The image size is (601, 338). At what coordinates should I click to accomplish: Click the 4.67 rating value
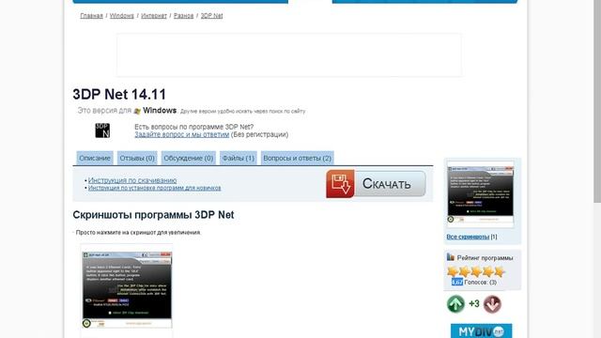tap(457, 282)
